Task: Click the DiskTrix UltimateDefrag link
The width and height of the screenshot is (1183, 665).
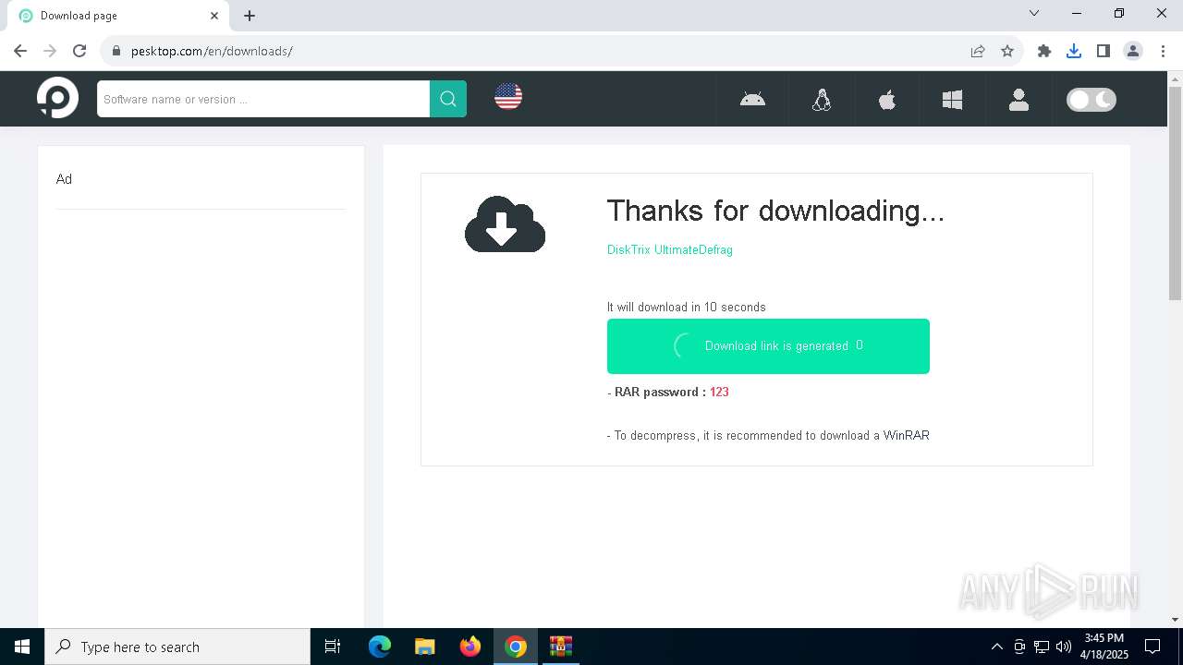Action: [670, 249]
